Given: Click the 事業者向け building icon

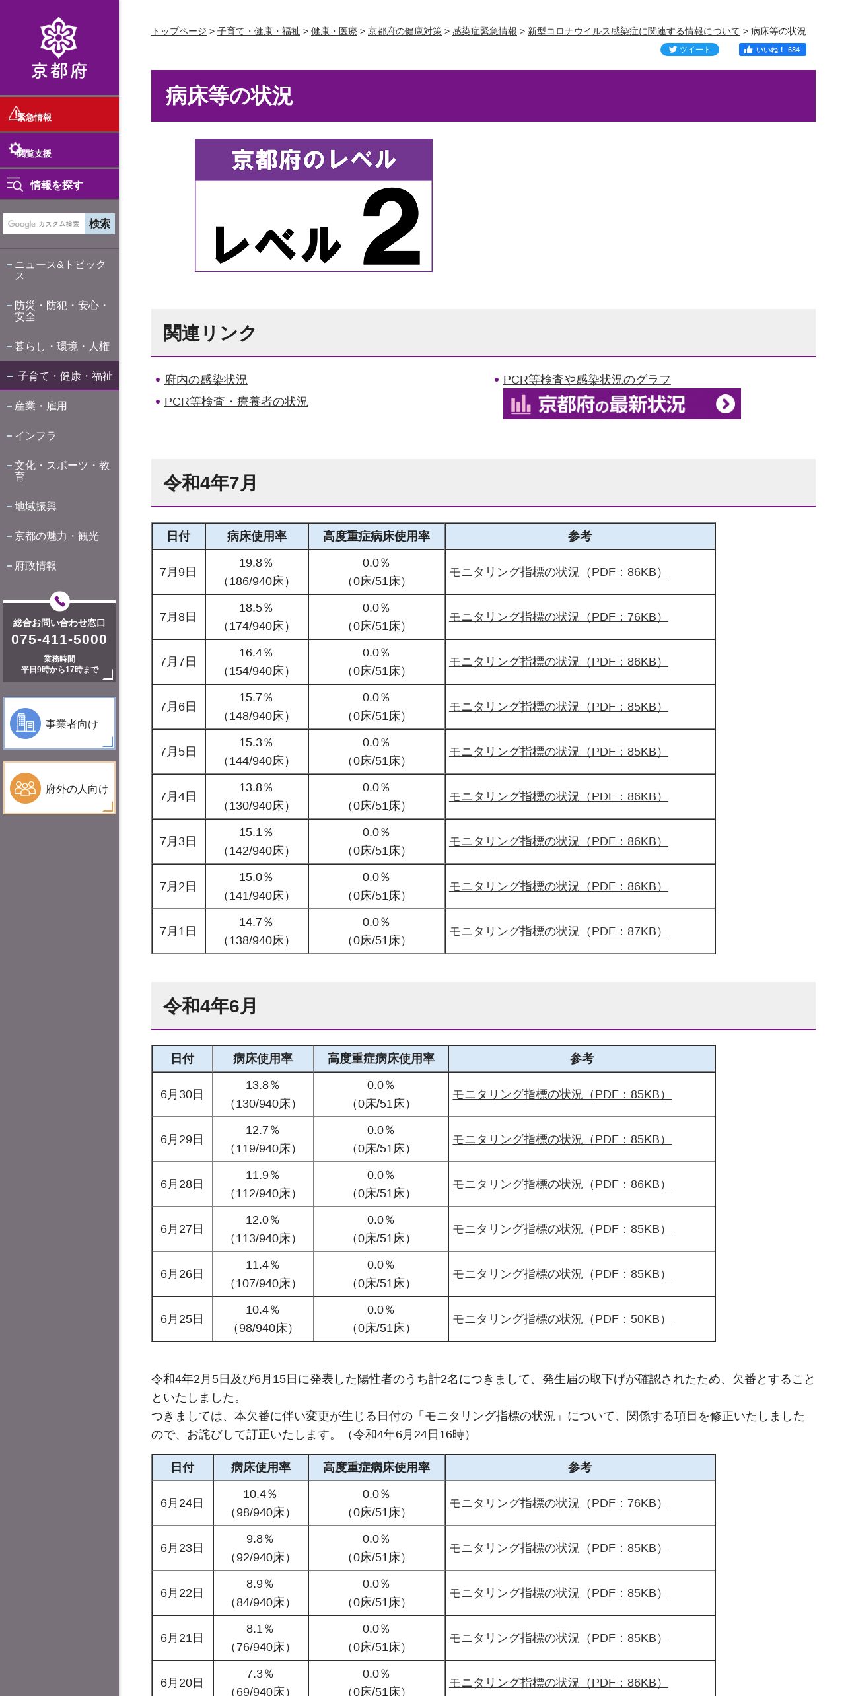Looking at the screenshot, I should pos(26,723).
